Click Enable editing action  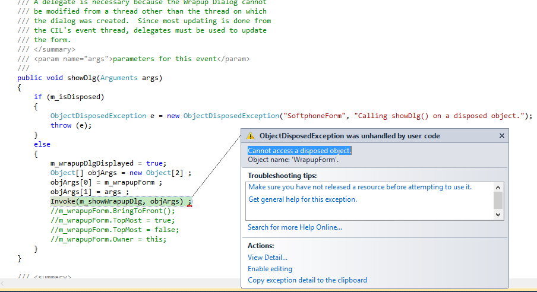coord(270,269)
